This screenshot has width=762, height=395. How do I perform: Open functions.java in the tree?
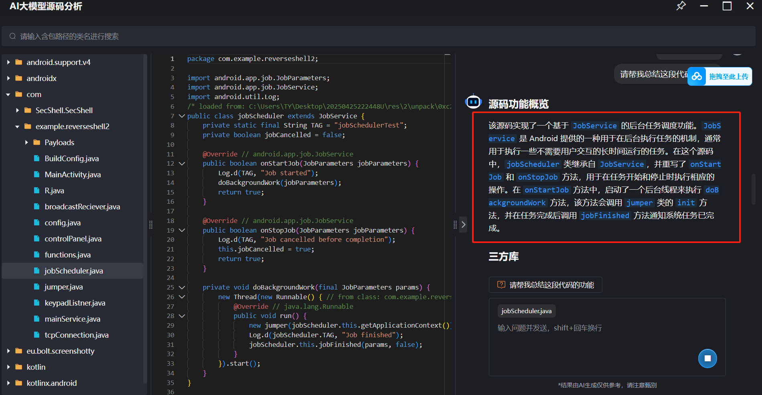pos(67,255)
